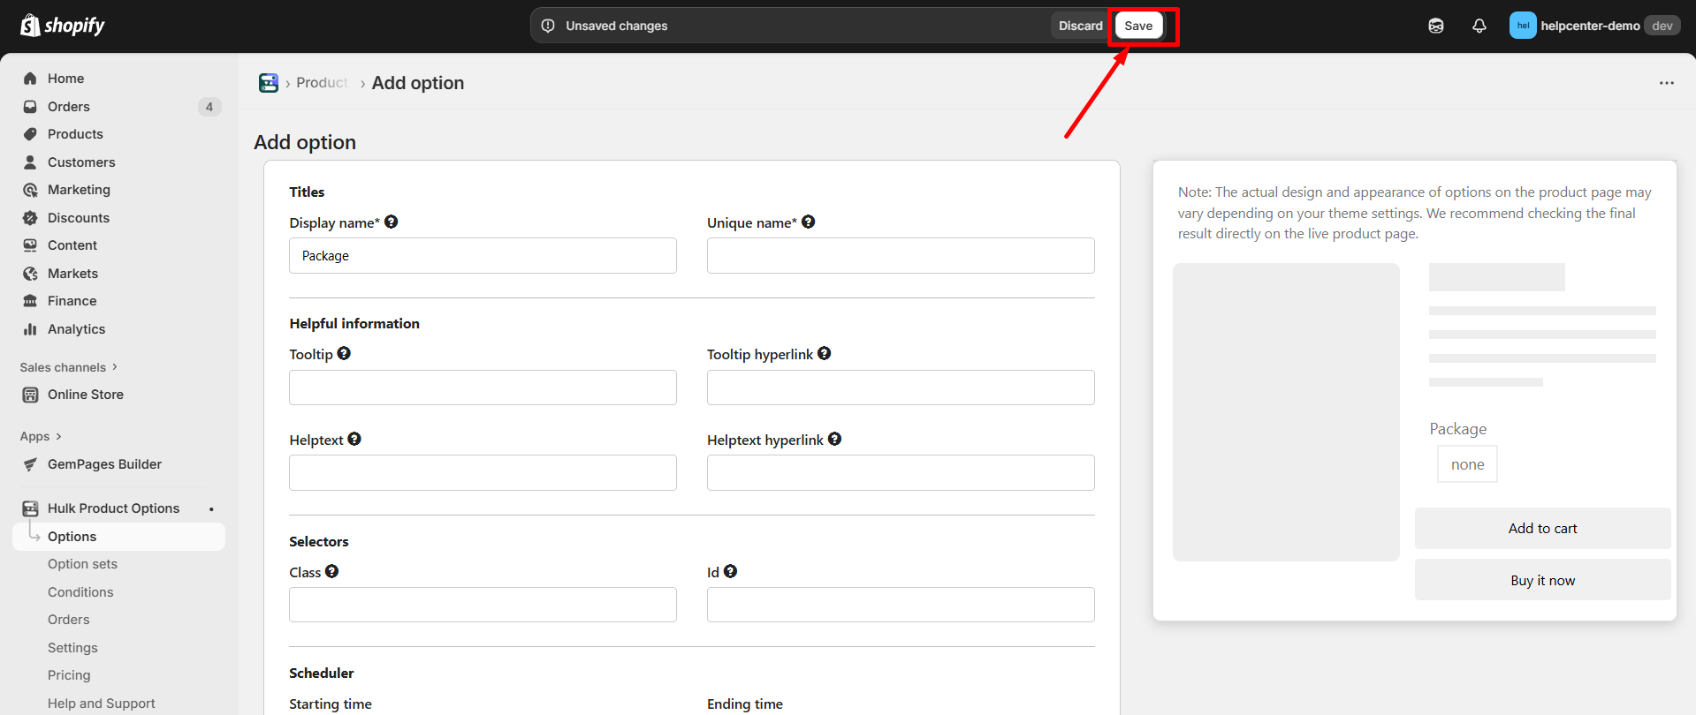Save the unsaved changes

(x=1138, y=26)
